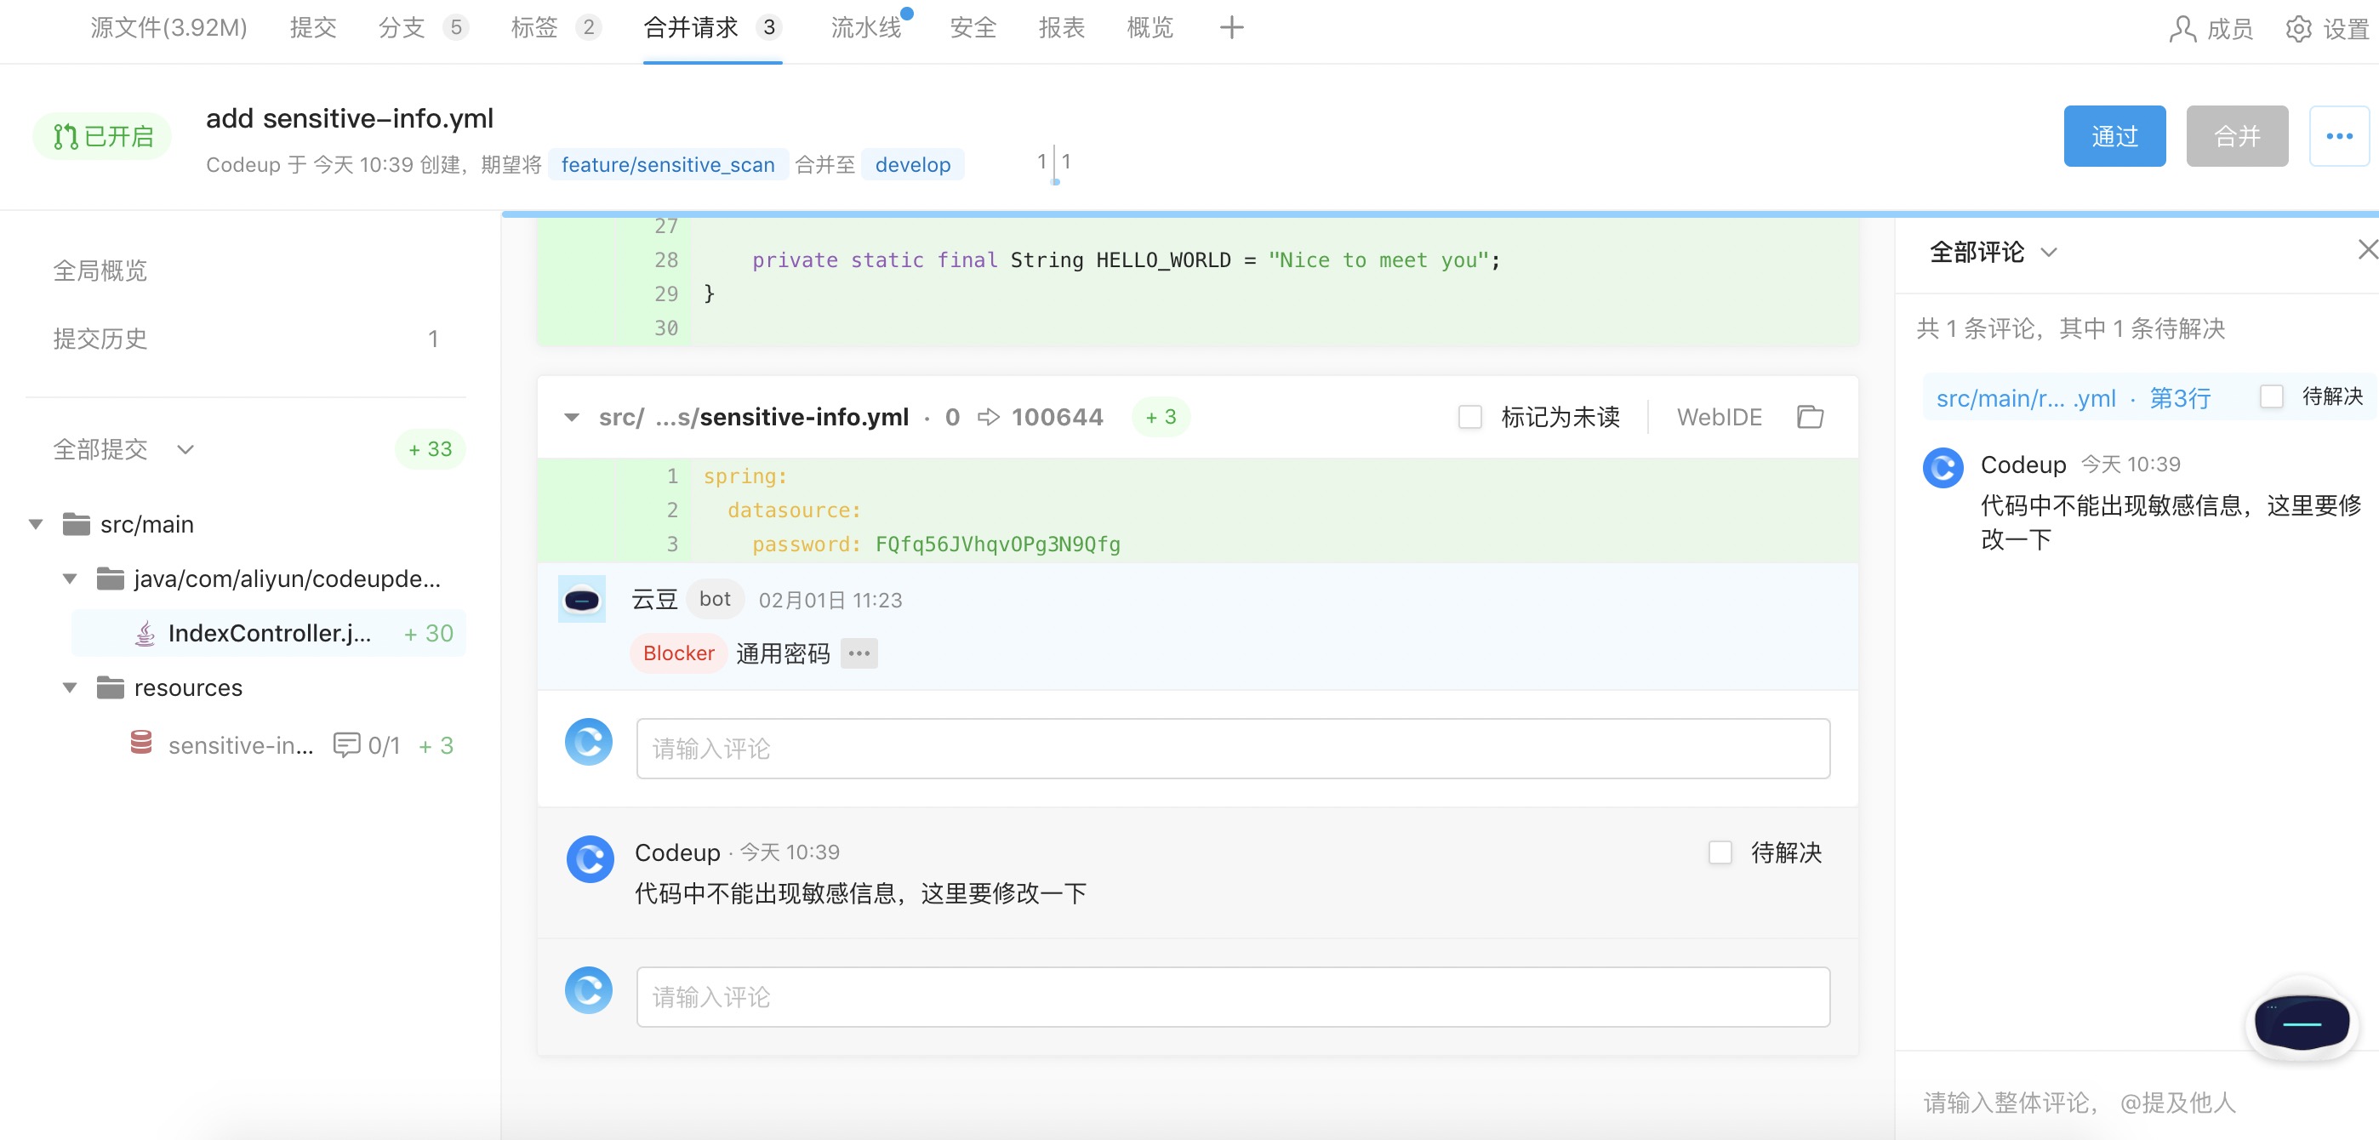Focus the reply box below Codeup comment

pos(1233,997)
